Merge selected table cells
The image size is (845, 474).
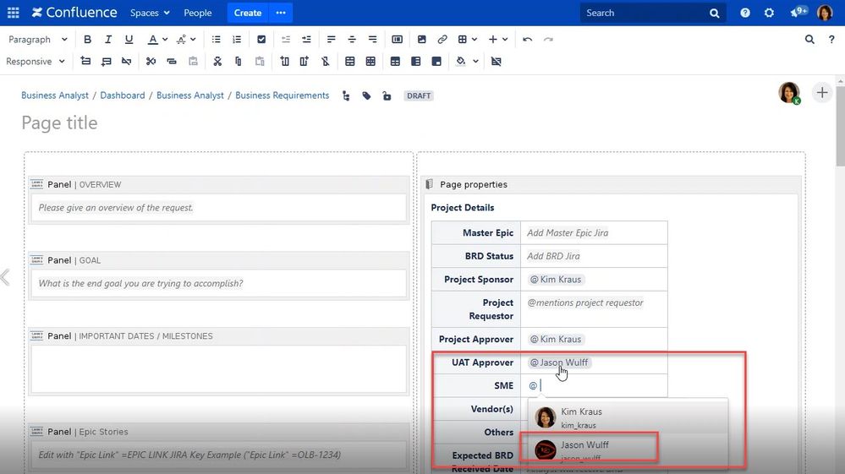coord(349,62)
